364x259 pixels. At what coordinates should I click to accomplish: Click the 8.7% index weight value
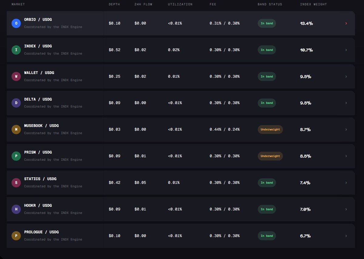[x=305, y=130]
